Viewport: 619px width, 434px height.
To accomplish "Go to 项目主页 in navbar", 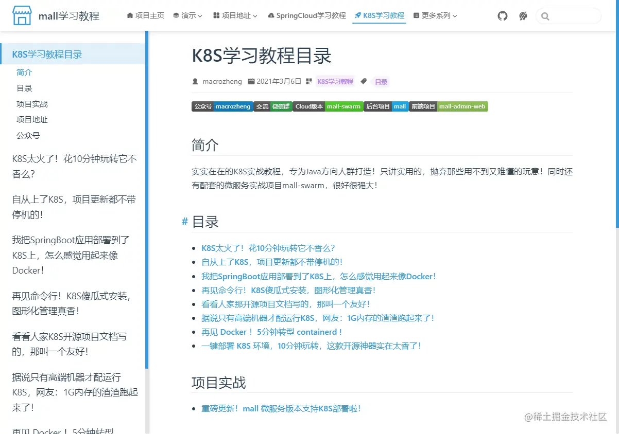I will coord(145,15).
